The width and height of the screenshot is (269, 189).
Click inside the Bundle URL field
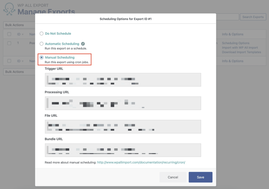[123, 150]
